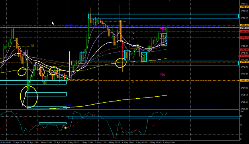
Task: Click the 1770.00 price scale value
Action: pos(244,74)
